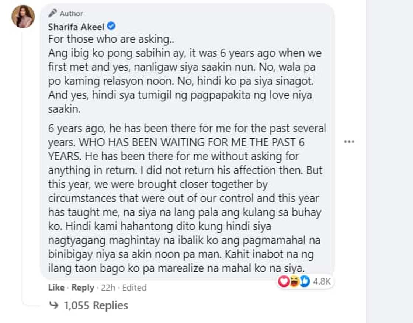Open the 22h timestamp link
Image resolution: width=413 pixels, height=323 pixels.
(x=108, y=288)
